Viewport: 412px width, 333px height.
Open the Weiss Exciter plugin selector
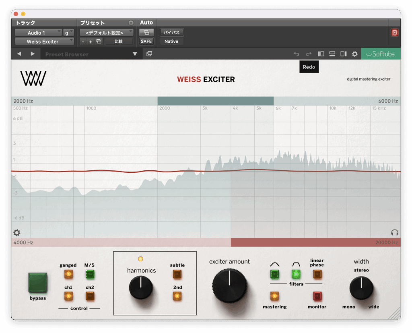click(x=44, y=41)
